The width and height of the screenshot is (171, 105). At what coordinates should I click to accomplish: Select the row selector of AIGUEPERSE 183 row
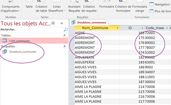[72, 62]
